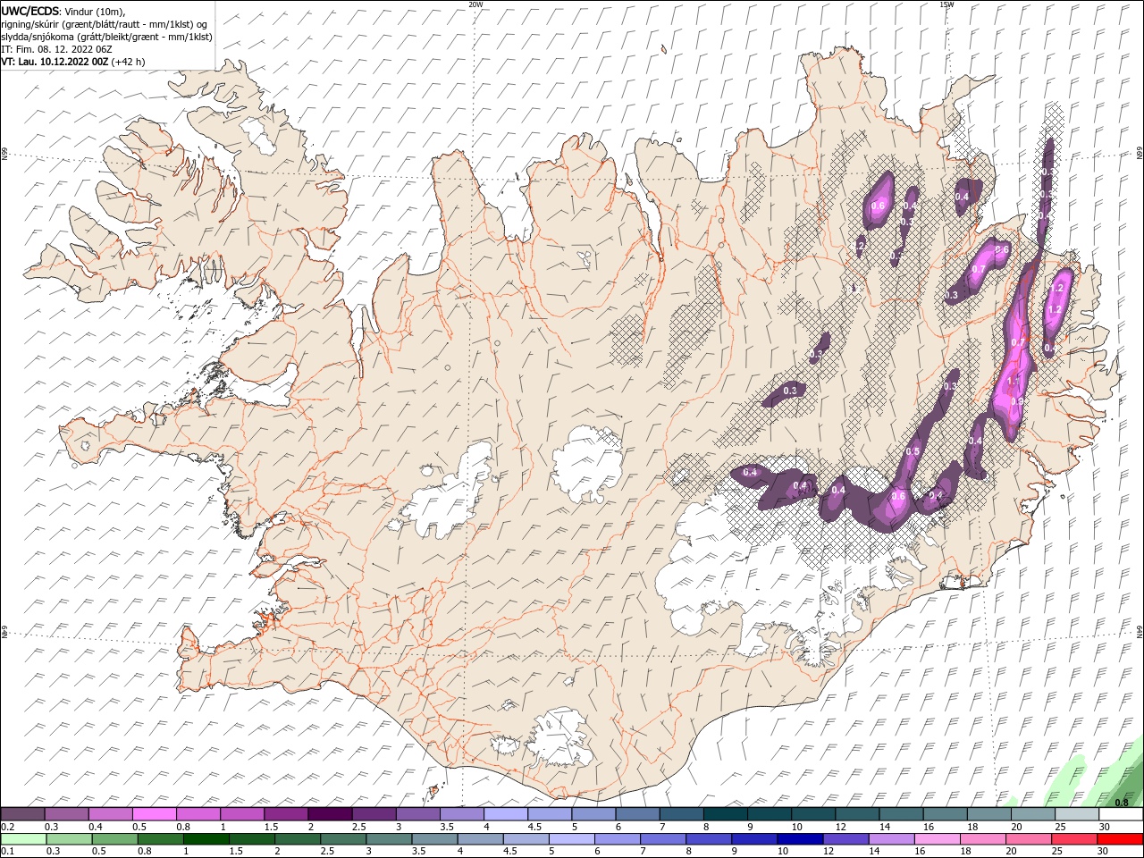
Task: Select the 30 label under the red swatch
Action: [1105, 852]
